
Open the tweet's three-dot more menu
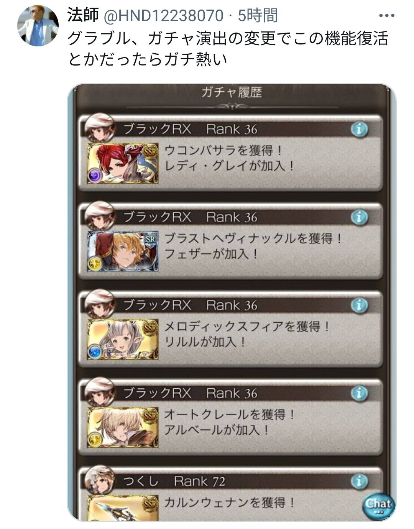pyautogui.click(x=386, y=16)
